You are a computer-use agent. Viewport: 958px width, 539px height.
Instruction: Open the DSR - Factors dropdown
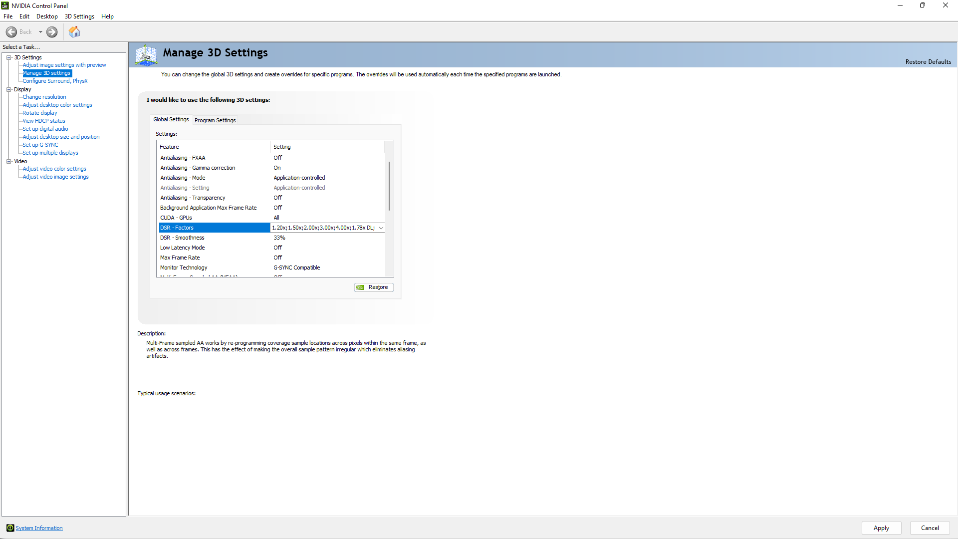tap(381, 228)
